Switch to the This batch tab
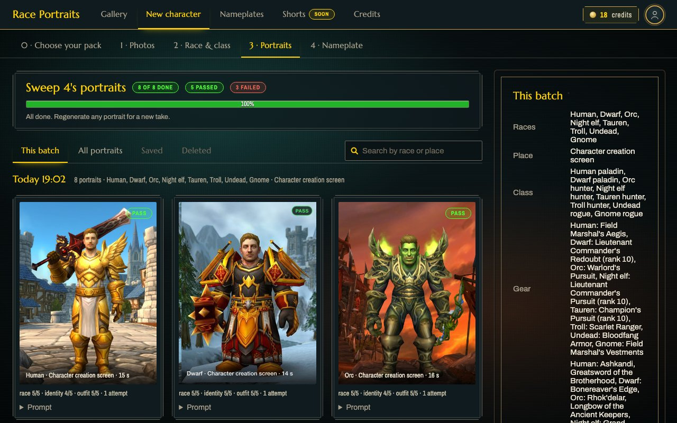Screen dimensions: 677x423 click(x=40, y=151)
